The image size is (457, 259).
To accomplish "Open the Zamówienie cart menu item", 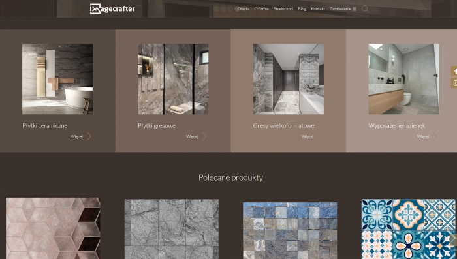I will [x=343, y=9].
